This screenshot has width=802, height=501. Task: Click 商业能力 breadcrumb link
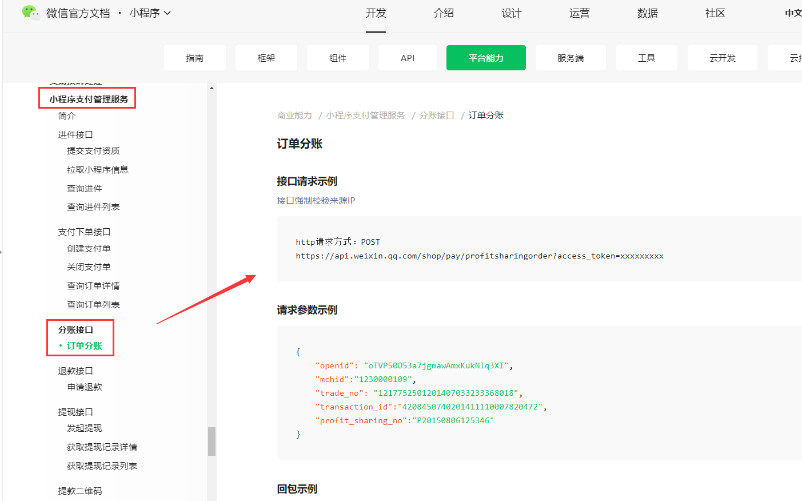(x=294, y=115)
